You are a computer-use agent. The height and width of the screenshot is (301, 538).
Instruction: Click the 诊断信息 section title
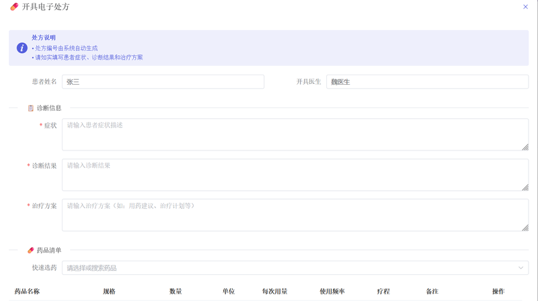tap(49, 108)
